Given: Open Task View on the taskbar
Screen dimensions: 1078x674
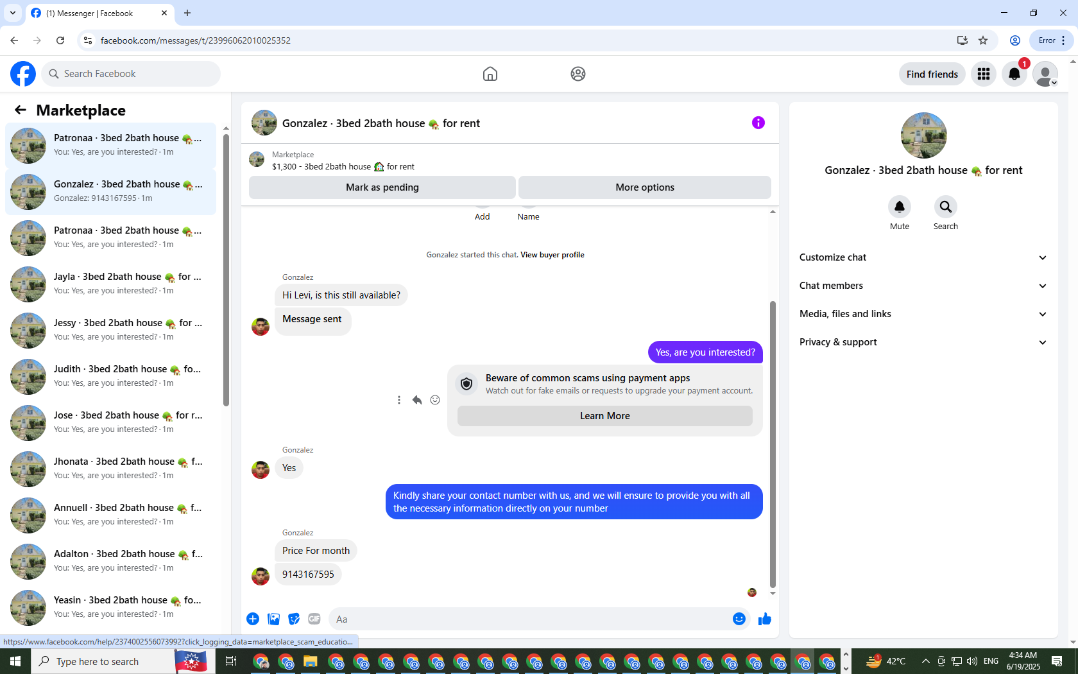Looking at the screenshot, I should tap(231, 661).
